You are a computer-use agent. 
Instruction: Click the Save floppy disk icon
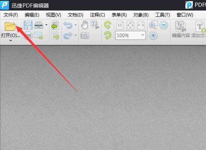point(28,25)
